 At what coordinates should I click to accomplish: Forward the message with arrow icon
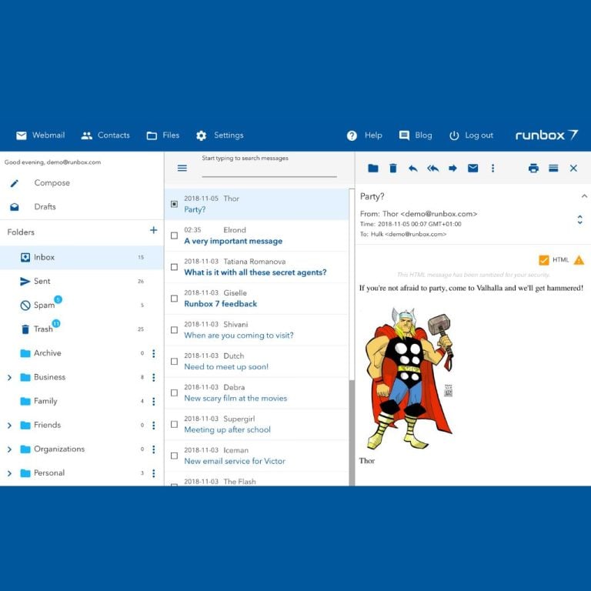452,168
